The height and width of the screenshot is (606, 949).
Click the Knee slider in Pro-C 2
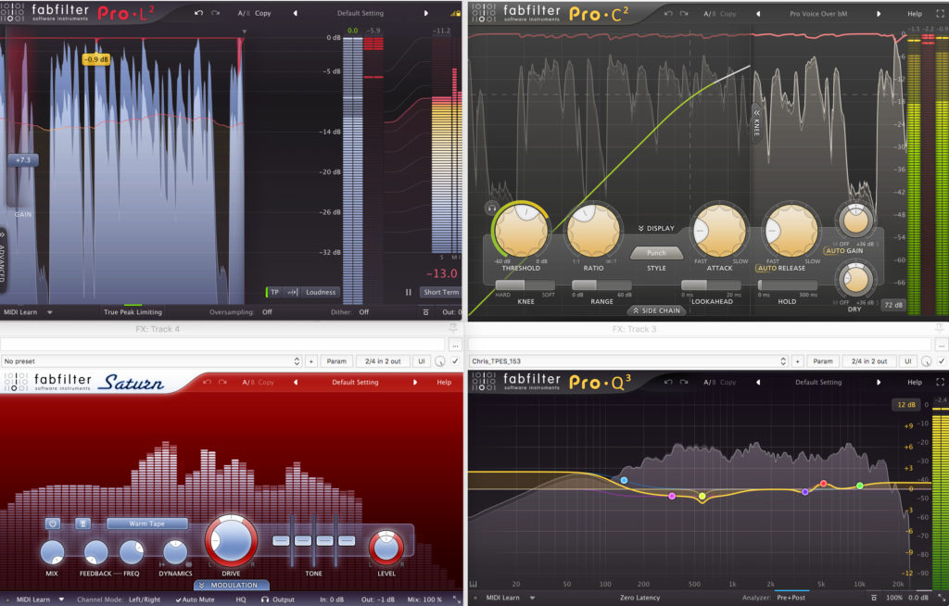[525, 284]
